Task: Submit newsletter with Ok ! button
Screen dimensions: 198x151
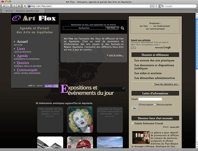Action: (135, 108)
